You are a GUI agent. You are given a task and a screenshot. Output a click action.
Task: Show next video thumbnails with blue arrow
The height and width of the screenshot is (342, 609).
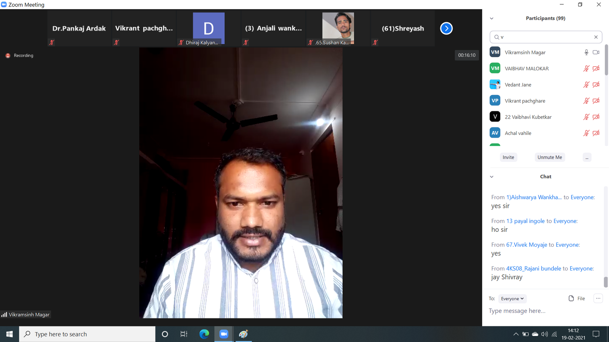pyautogui.click(x=446, y=28)
